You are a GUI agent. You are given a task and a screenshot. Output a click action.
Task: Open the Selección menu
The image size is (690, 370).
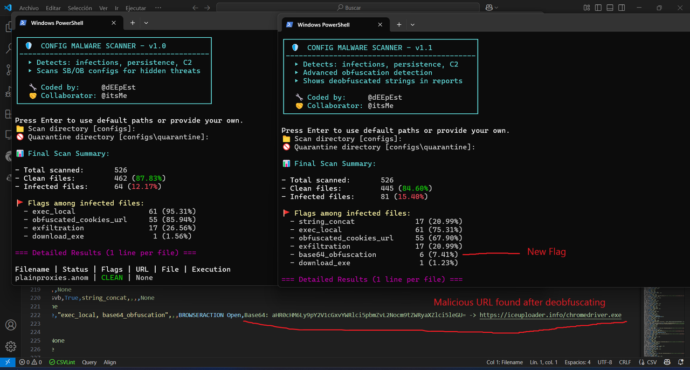click(x=80, y=8)
